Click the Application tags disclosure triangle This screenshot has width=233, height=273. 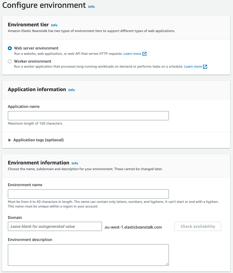(x=10, y=140)
